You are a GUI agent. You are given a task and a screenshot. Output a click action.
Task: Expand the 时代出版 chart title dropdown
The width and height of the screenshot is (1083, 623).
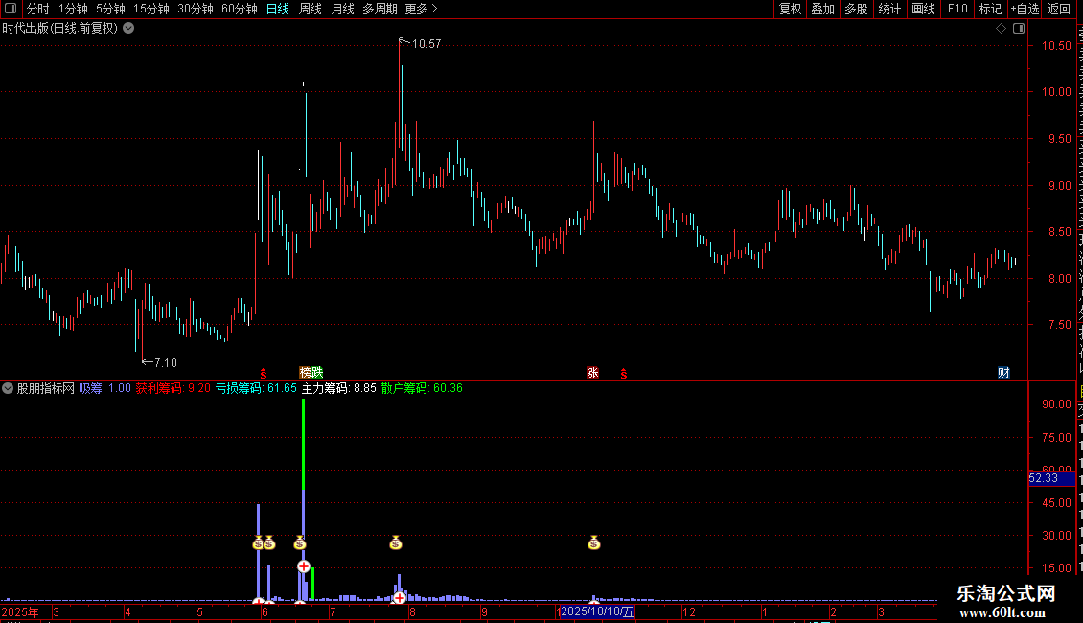click(x=128, y=29)
